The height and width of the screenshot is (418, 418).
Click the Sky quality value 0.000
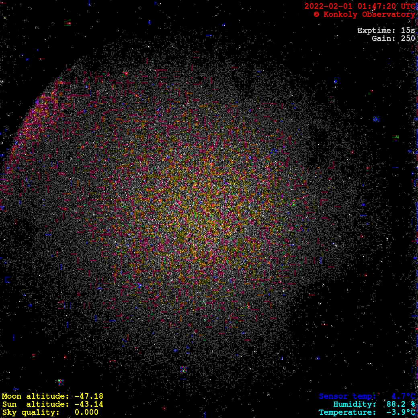(x=86, y=412)
